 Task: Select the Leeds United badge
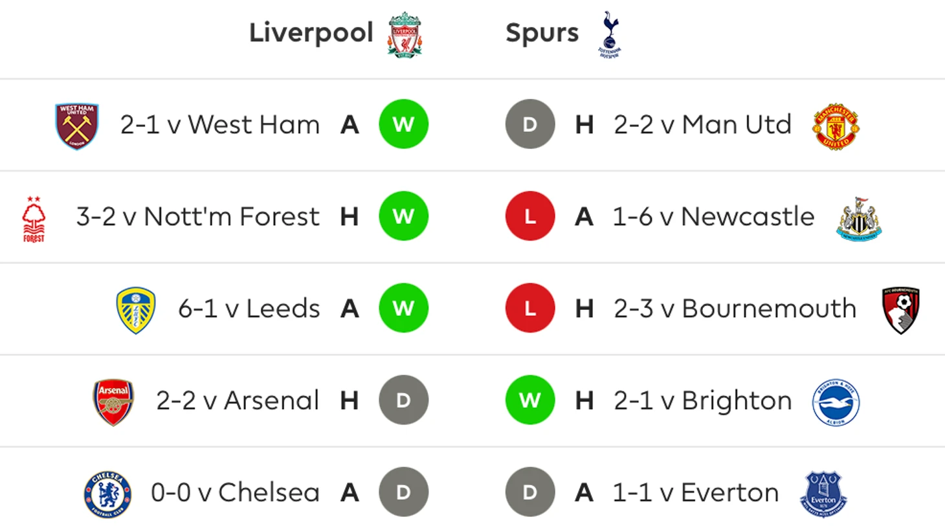135,311
